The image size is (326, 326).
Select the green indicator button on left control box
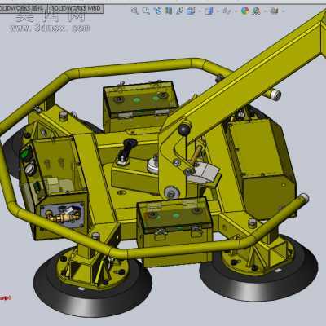[x=25, y=154]
